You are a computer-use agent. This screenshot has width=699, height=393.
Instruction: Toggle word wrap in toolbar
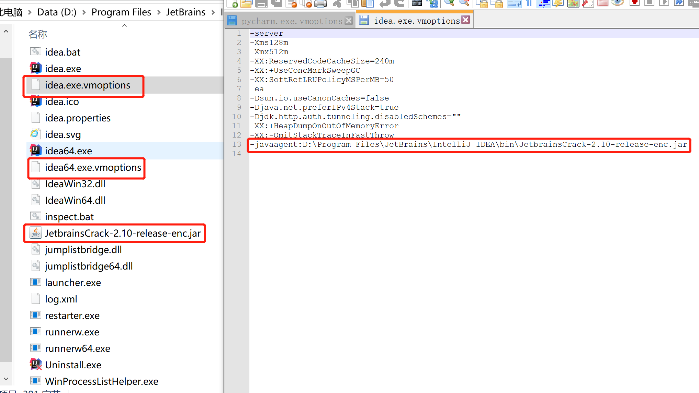point(514,3)
